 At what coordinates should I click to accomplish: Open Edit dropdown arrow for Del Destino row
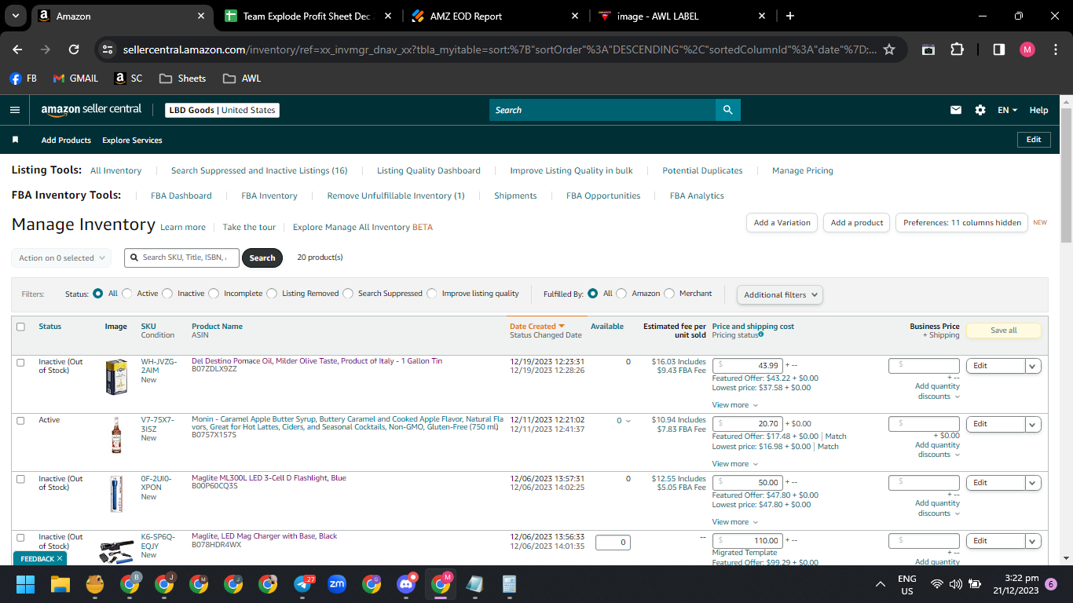[x=1033, y=366]
